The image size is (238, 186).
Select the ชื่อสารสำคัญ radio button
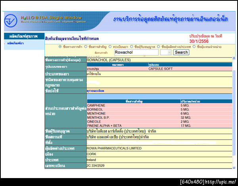[86, 47]
